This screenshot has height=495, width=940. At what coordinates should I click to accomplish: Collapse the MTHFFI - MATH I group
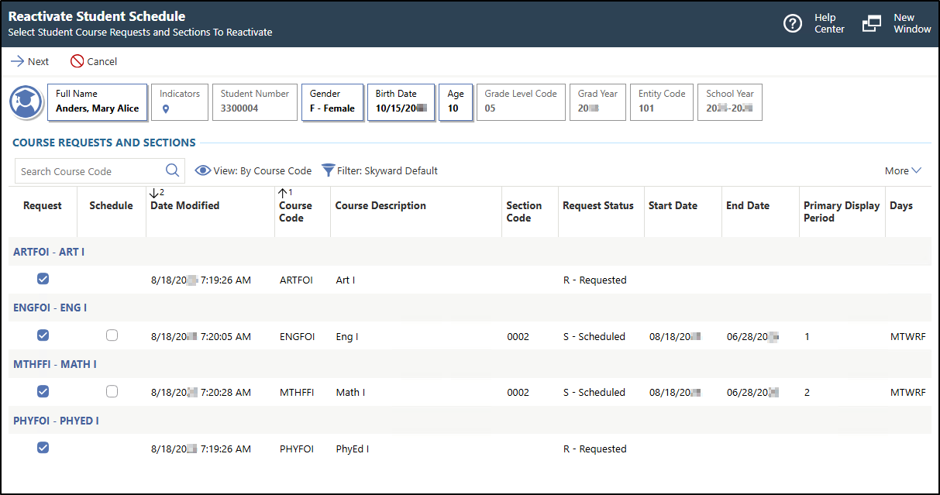pyautogui.click(x=54, y=364)
